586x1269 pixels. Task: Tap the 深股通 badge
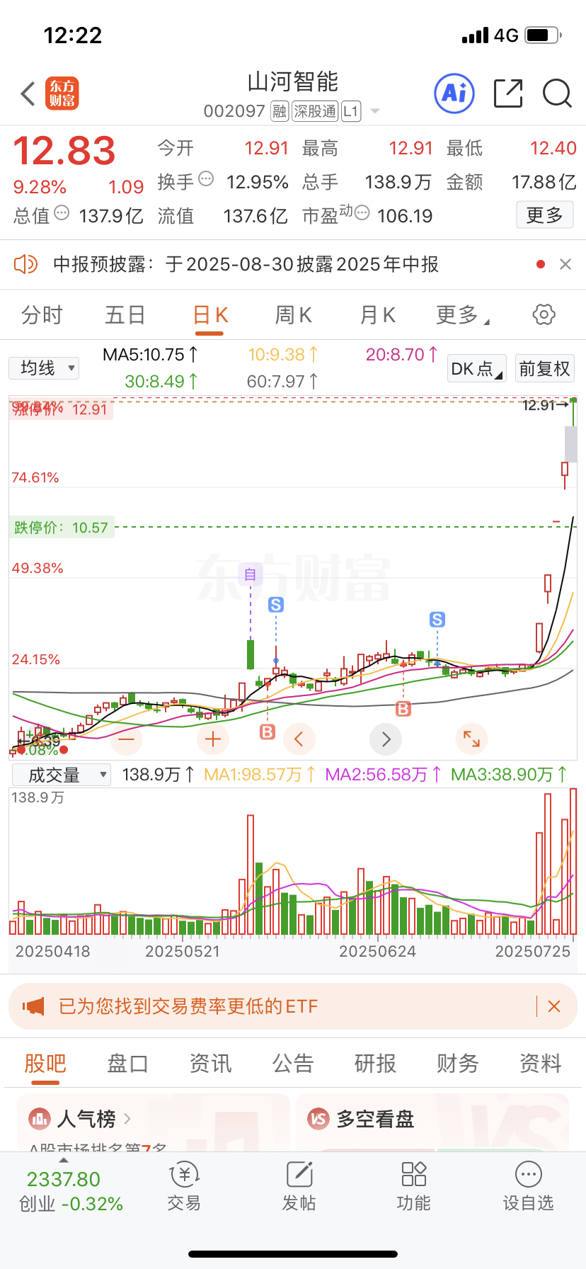point(315,111)
